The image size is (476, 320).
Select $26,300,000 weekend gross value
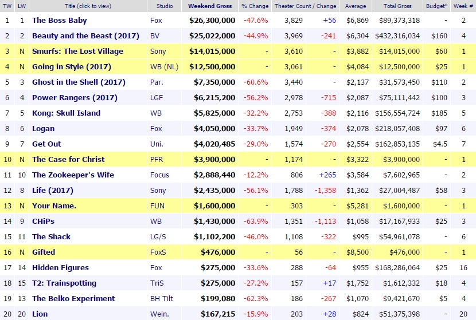coord(212,20)
